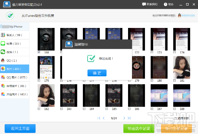Open the 其他图片 (3453) category

[x=15, y=94]
